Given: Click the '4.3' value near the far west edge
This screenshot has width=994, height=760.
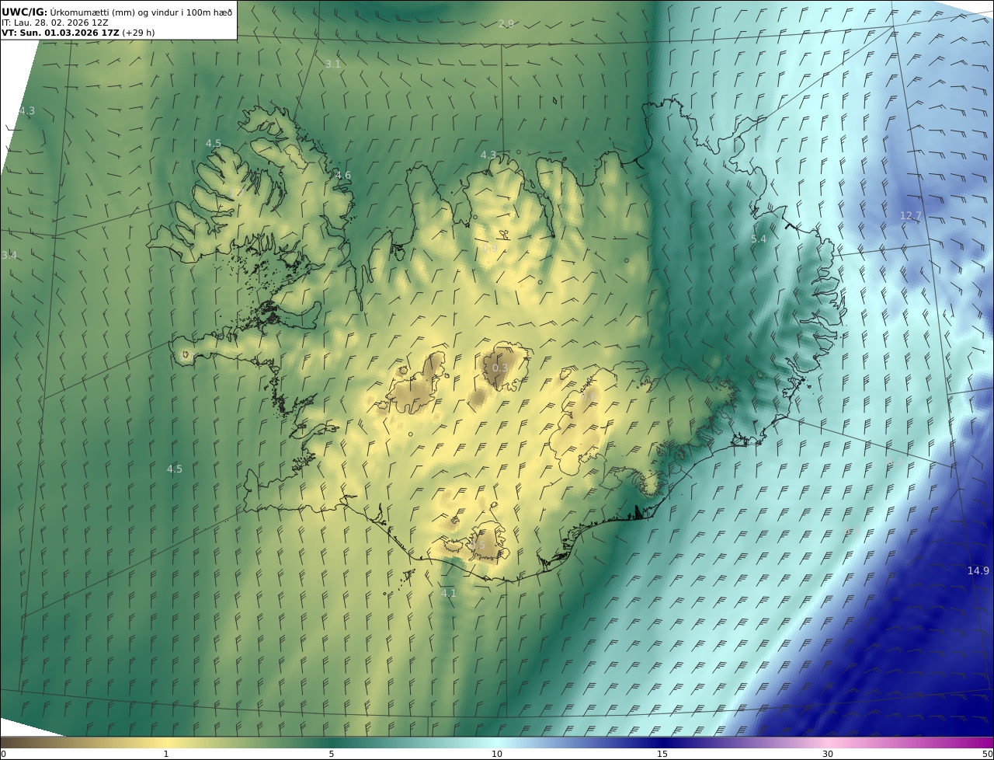Looking at the screenshot, I should (x=27, y=111).
